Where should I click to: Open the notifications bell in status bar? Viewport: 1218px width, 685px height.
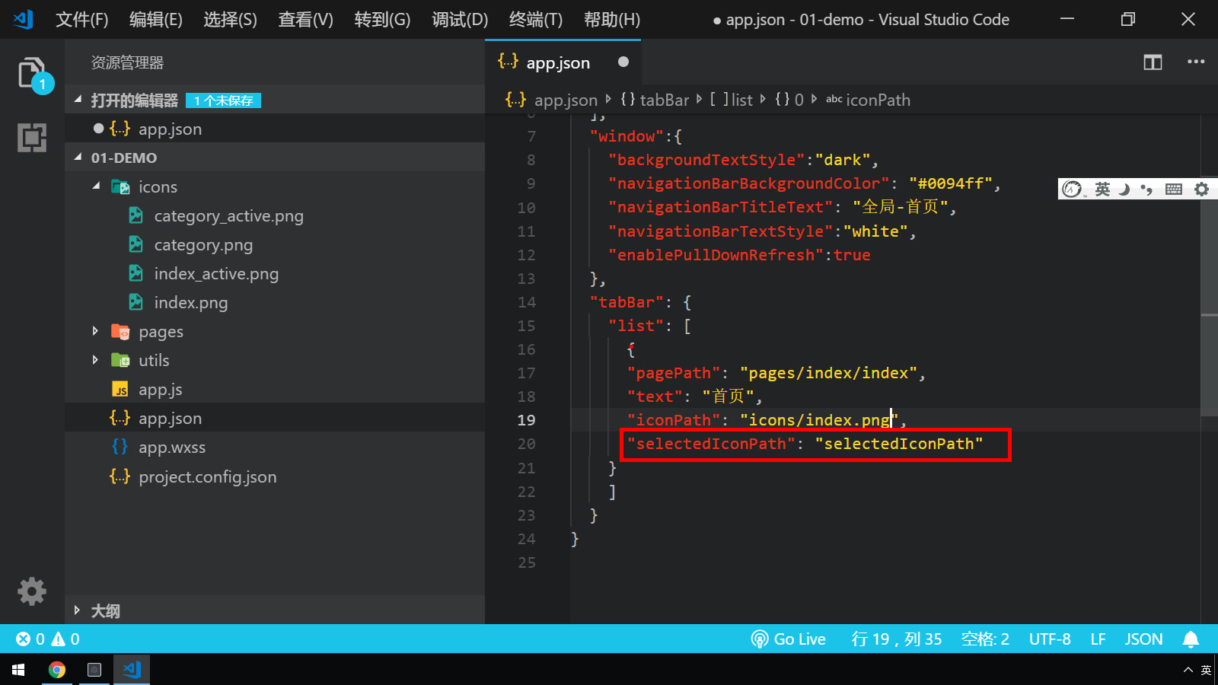click(x=1191, y=639)
